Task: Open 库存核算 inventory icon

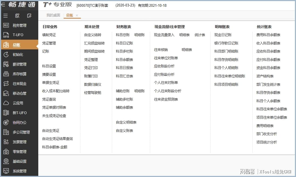Action: (x=6, y=74)
